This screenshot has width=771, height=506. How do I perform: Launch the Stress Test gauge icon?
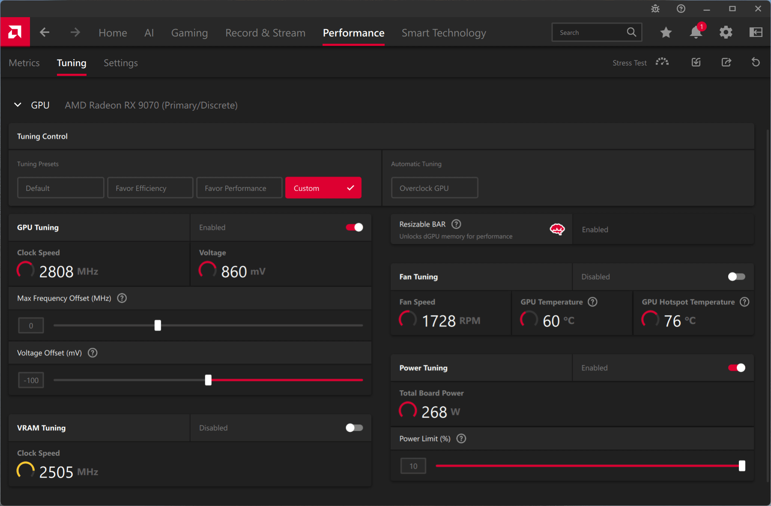662,62
